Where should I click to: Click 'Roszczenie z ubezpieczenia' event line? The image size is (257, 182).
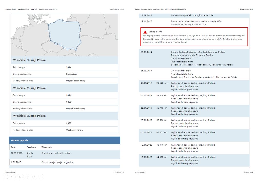coord(196,21)
